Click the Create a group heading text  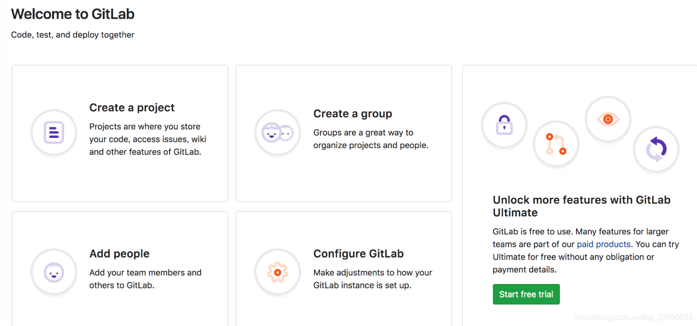tap(352, 113)
